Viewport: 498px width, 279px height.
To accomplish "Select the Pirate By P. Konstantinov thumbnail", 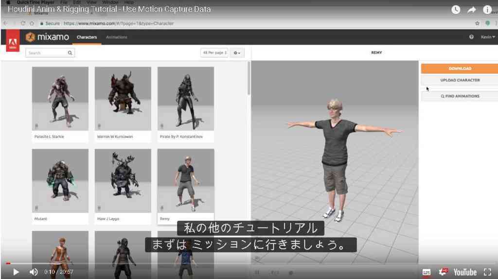I will tap(186, 98).
